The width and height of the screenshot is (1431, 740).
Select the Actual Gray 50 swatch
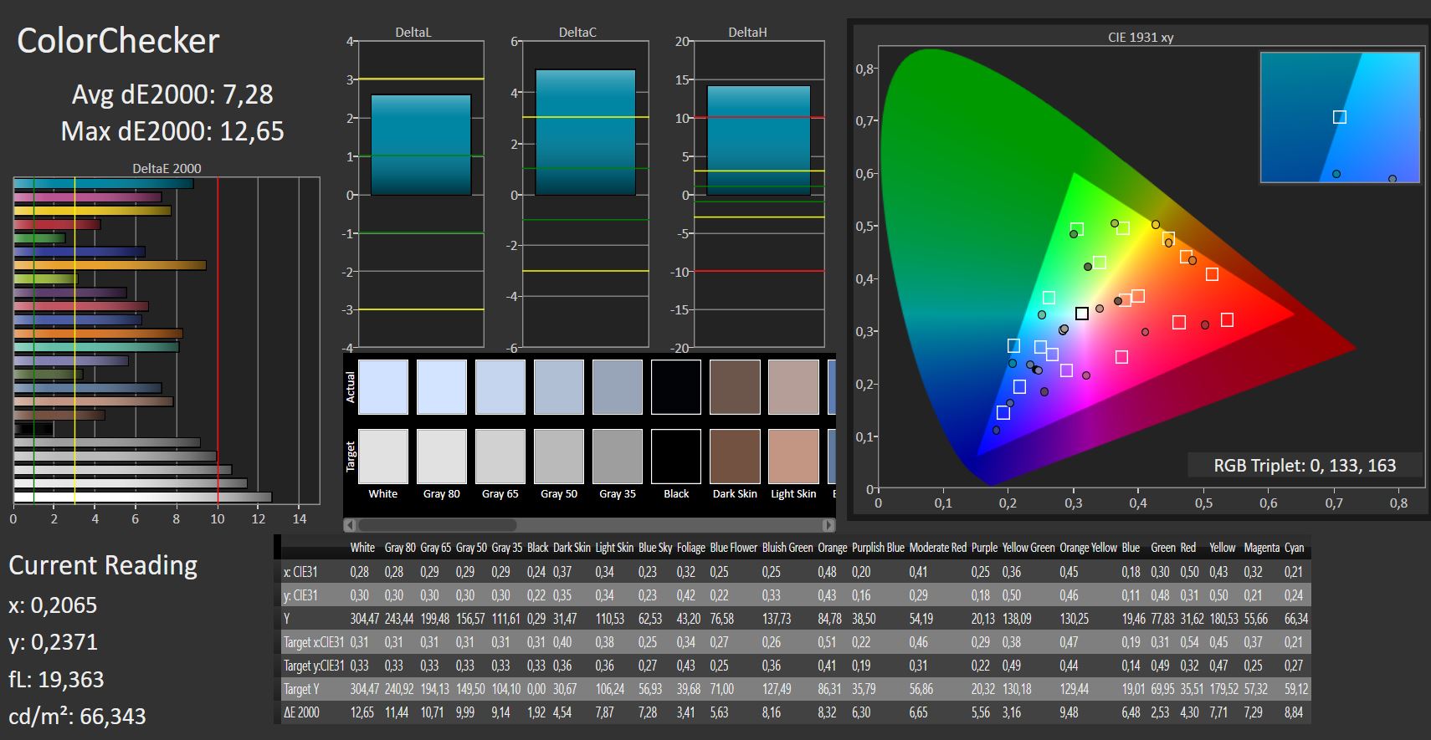click(x=559, y=387)
